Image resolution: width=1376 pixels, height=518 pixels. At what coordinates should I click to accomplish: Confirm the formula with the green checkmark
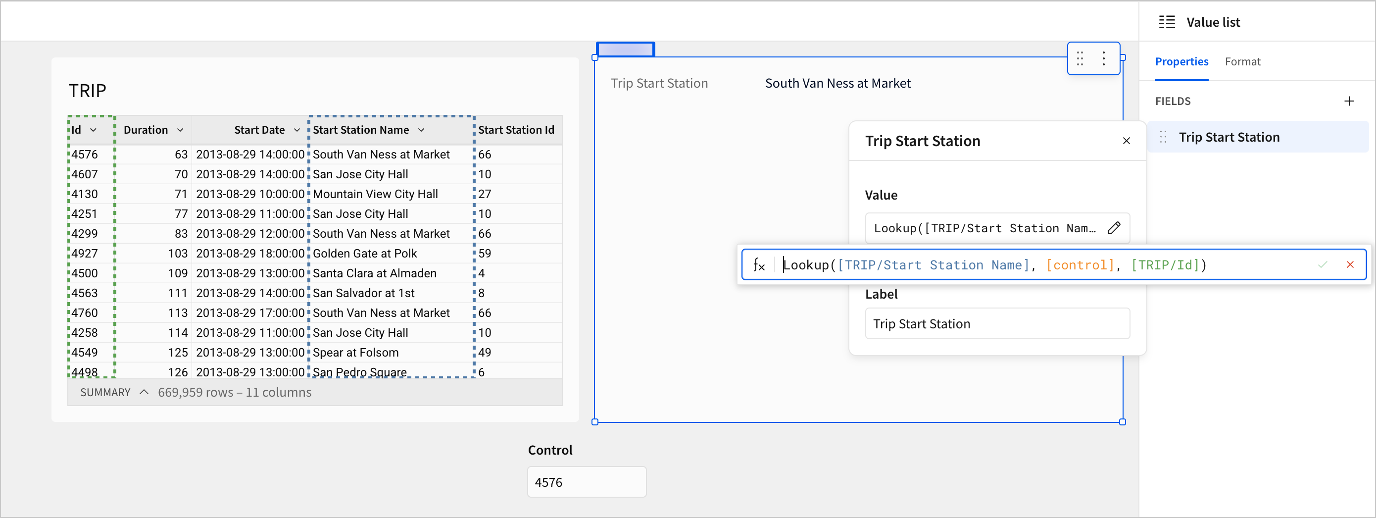click(x=1323, y=264)
